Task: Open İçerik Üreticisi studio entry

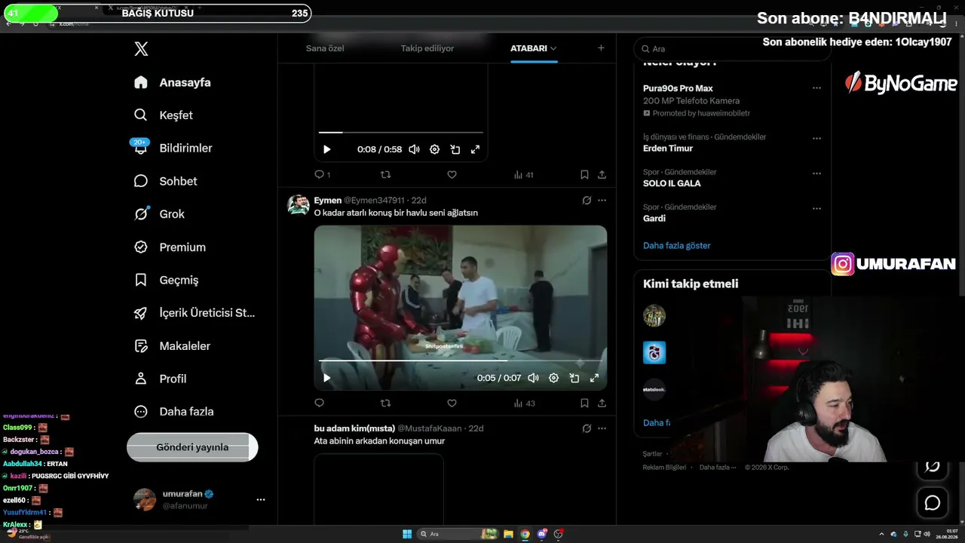Action: [195, 313]
